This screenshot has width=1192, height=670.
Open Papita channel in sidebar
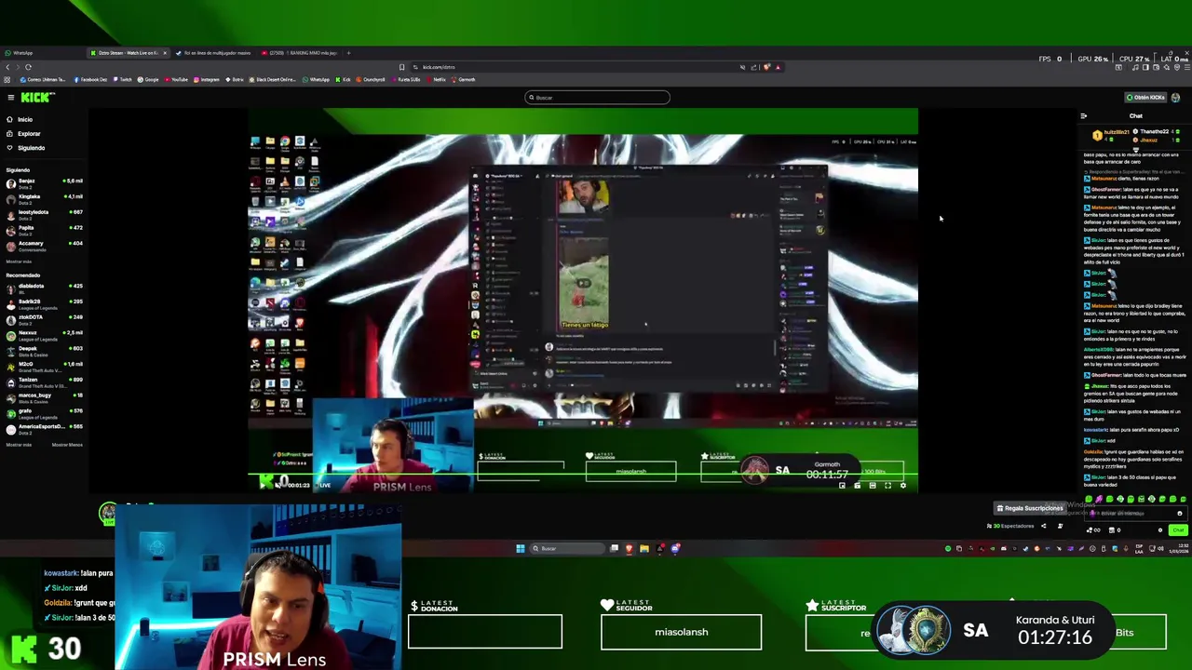point(44,230)
